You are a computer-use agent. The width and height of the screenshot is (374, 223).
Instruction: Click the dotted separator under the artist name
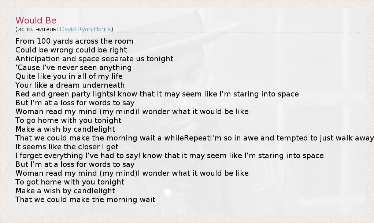pyautogui.click(x=187, y=33)
